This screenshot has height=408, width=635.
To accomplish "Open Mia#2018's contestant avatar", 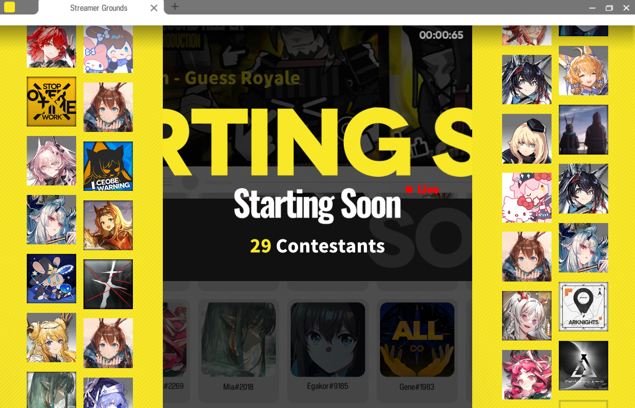I will (x=239, y=340).
